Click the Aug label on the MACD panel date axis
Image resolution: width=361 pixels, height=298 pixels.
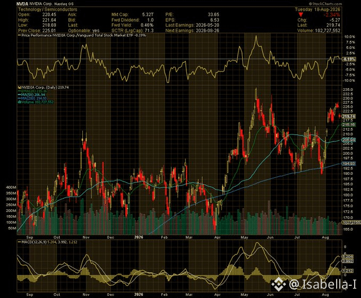pyautogui.click(x=325, y=294)
